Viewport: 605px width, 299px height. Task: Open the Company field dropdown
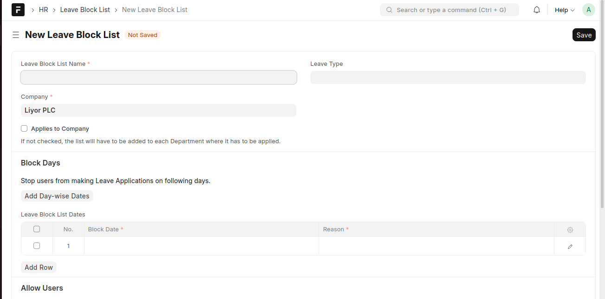[x=158, y=110]
